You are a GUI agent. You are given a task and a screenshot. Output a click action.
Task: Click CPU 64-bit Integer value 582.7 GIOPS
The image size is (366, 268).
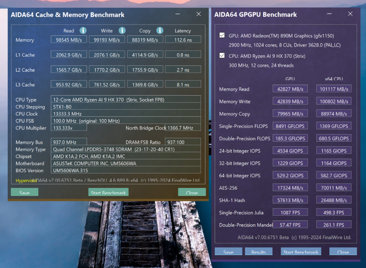(334, 175)
